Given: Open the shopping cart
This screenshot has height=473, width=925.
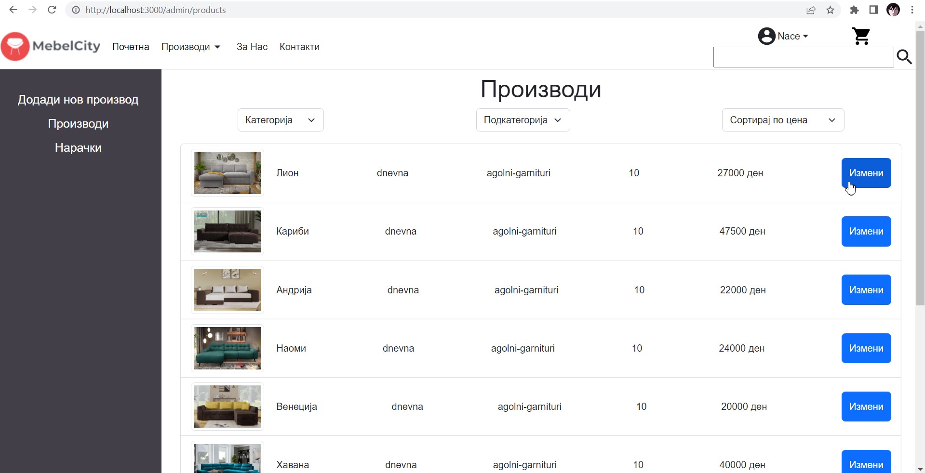Looking at the screenshot, I should 860,36.
